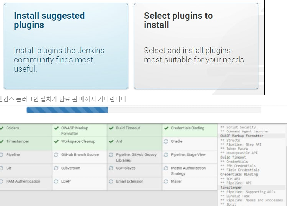Click the sync icon beside Matrix Authorization Strategy

coord(166,168)
